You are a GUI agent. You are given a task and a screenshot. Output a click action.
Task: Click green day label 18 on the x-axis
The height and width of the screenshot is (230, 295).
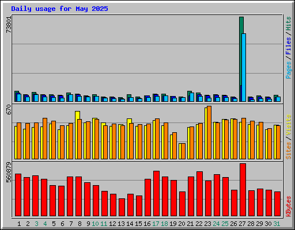point(164,224)
